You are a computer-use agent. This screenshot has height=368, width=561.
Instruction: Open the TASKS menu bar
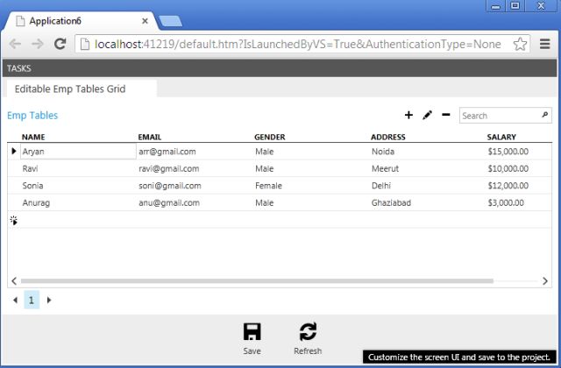click(x=19, y=68)
